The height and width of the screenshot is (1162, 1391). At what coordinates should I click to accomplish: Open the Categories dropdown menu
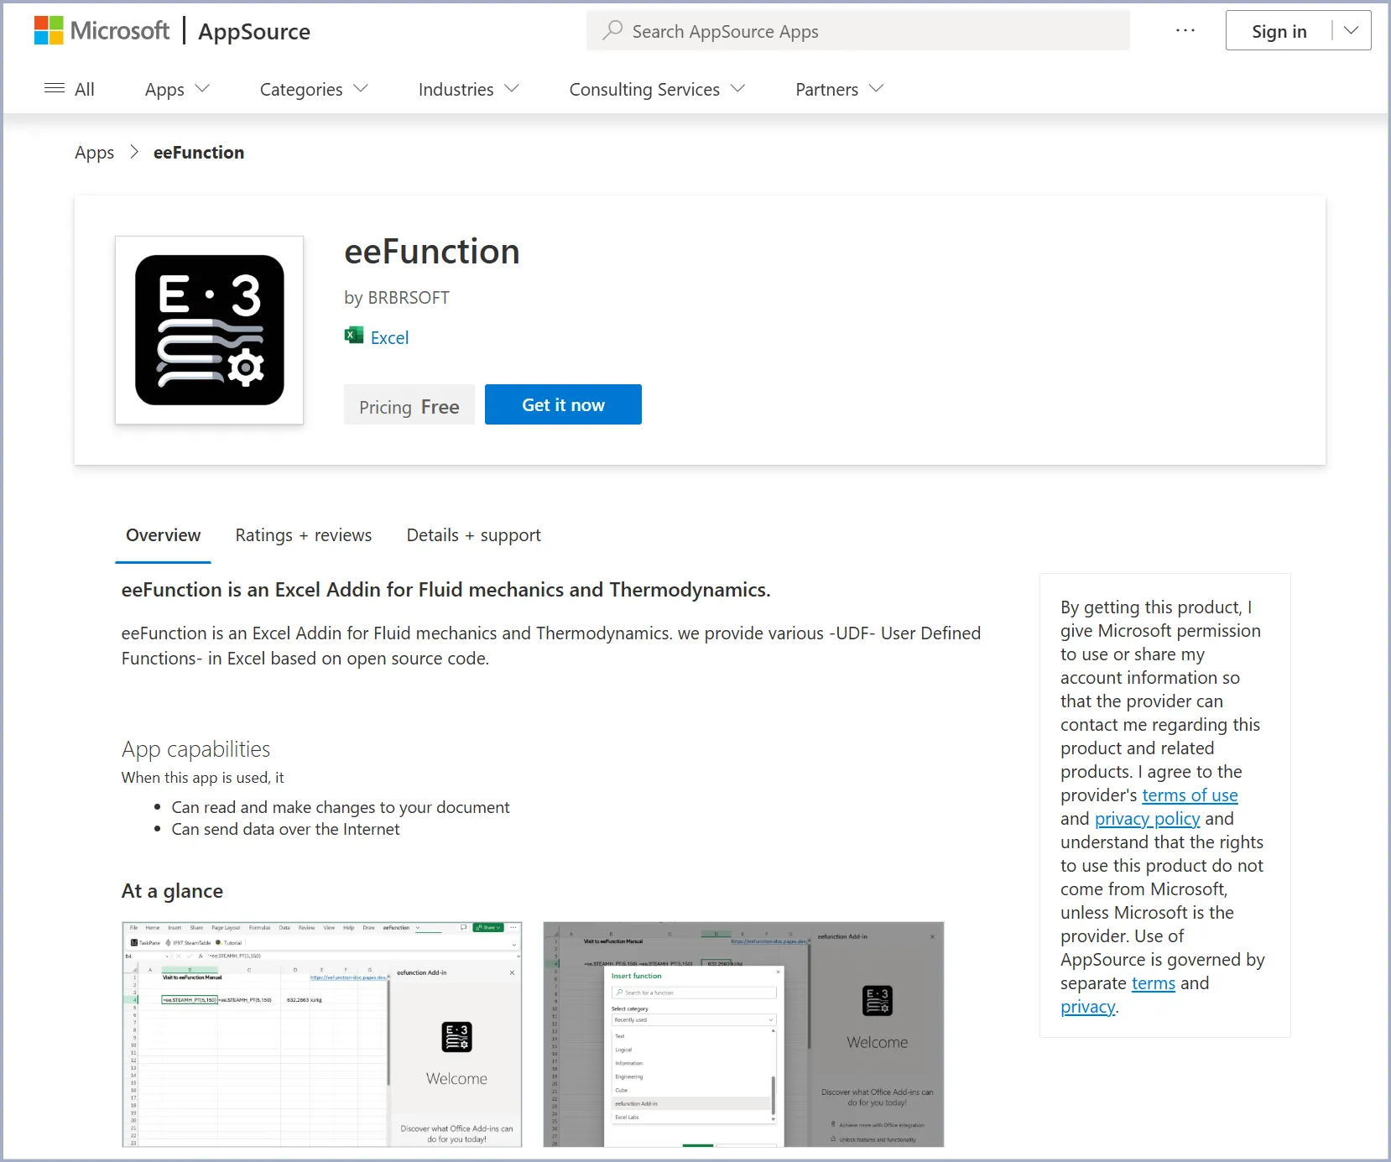(x=314, y=89)
